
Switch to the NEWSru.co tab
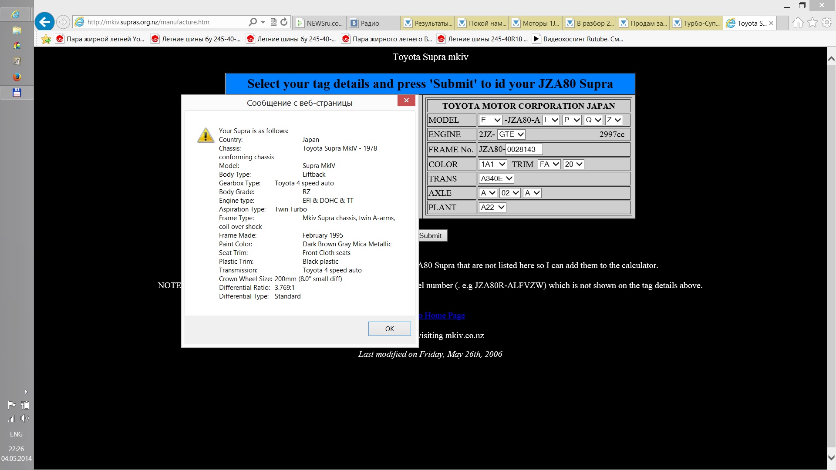[320, 23]
